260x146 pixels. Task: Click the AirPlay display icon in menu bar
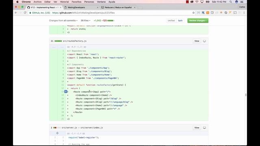click(202, 2)
